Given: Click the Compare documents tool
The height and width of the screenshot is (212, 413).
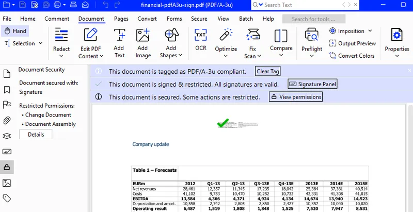Looking at the screenshot, I should [x=281, y=42].
